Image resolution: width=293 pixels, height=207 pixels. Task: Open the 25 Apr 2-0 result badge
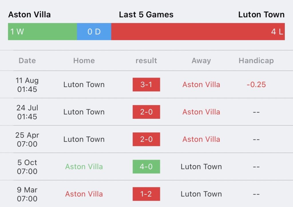coord(146,139)
